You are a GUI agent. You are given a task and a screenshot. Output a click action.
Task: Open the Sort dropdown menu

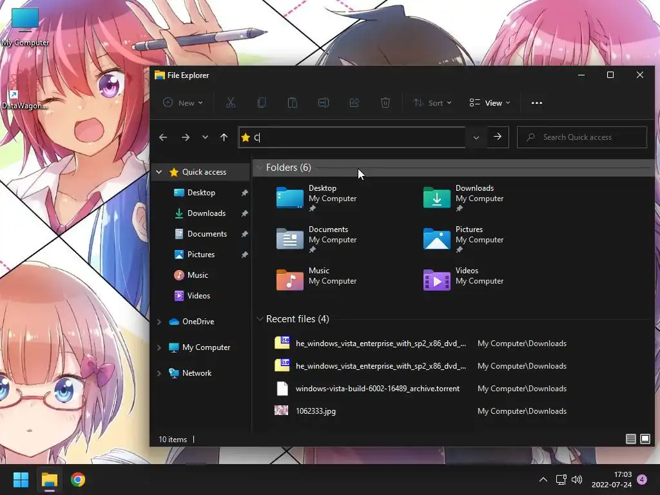[432, 102]
